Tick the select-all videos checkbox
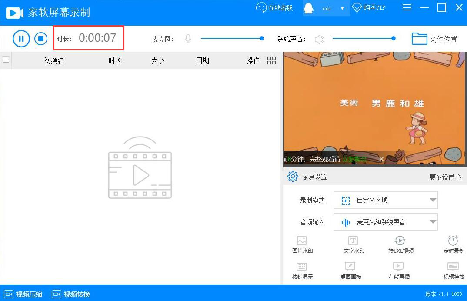This screenshot has width=467, height=301. (6, 60)
